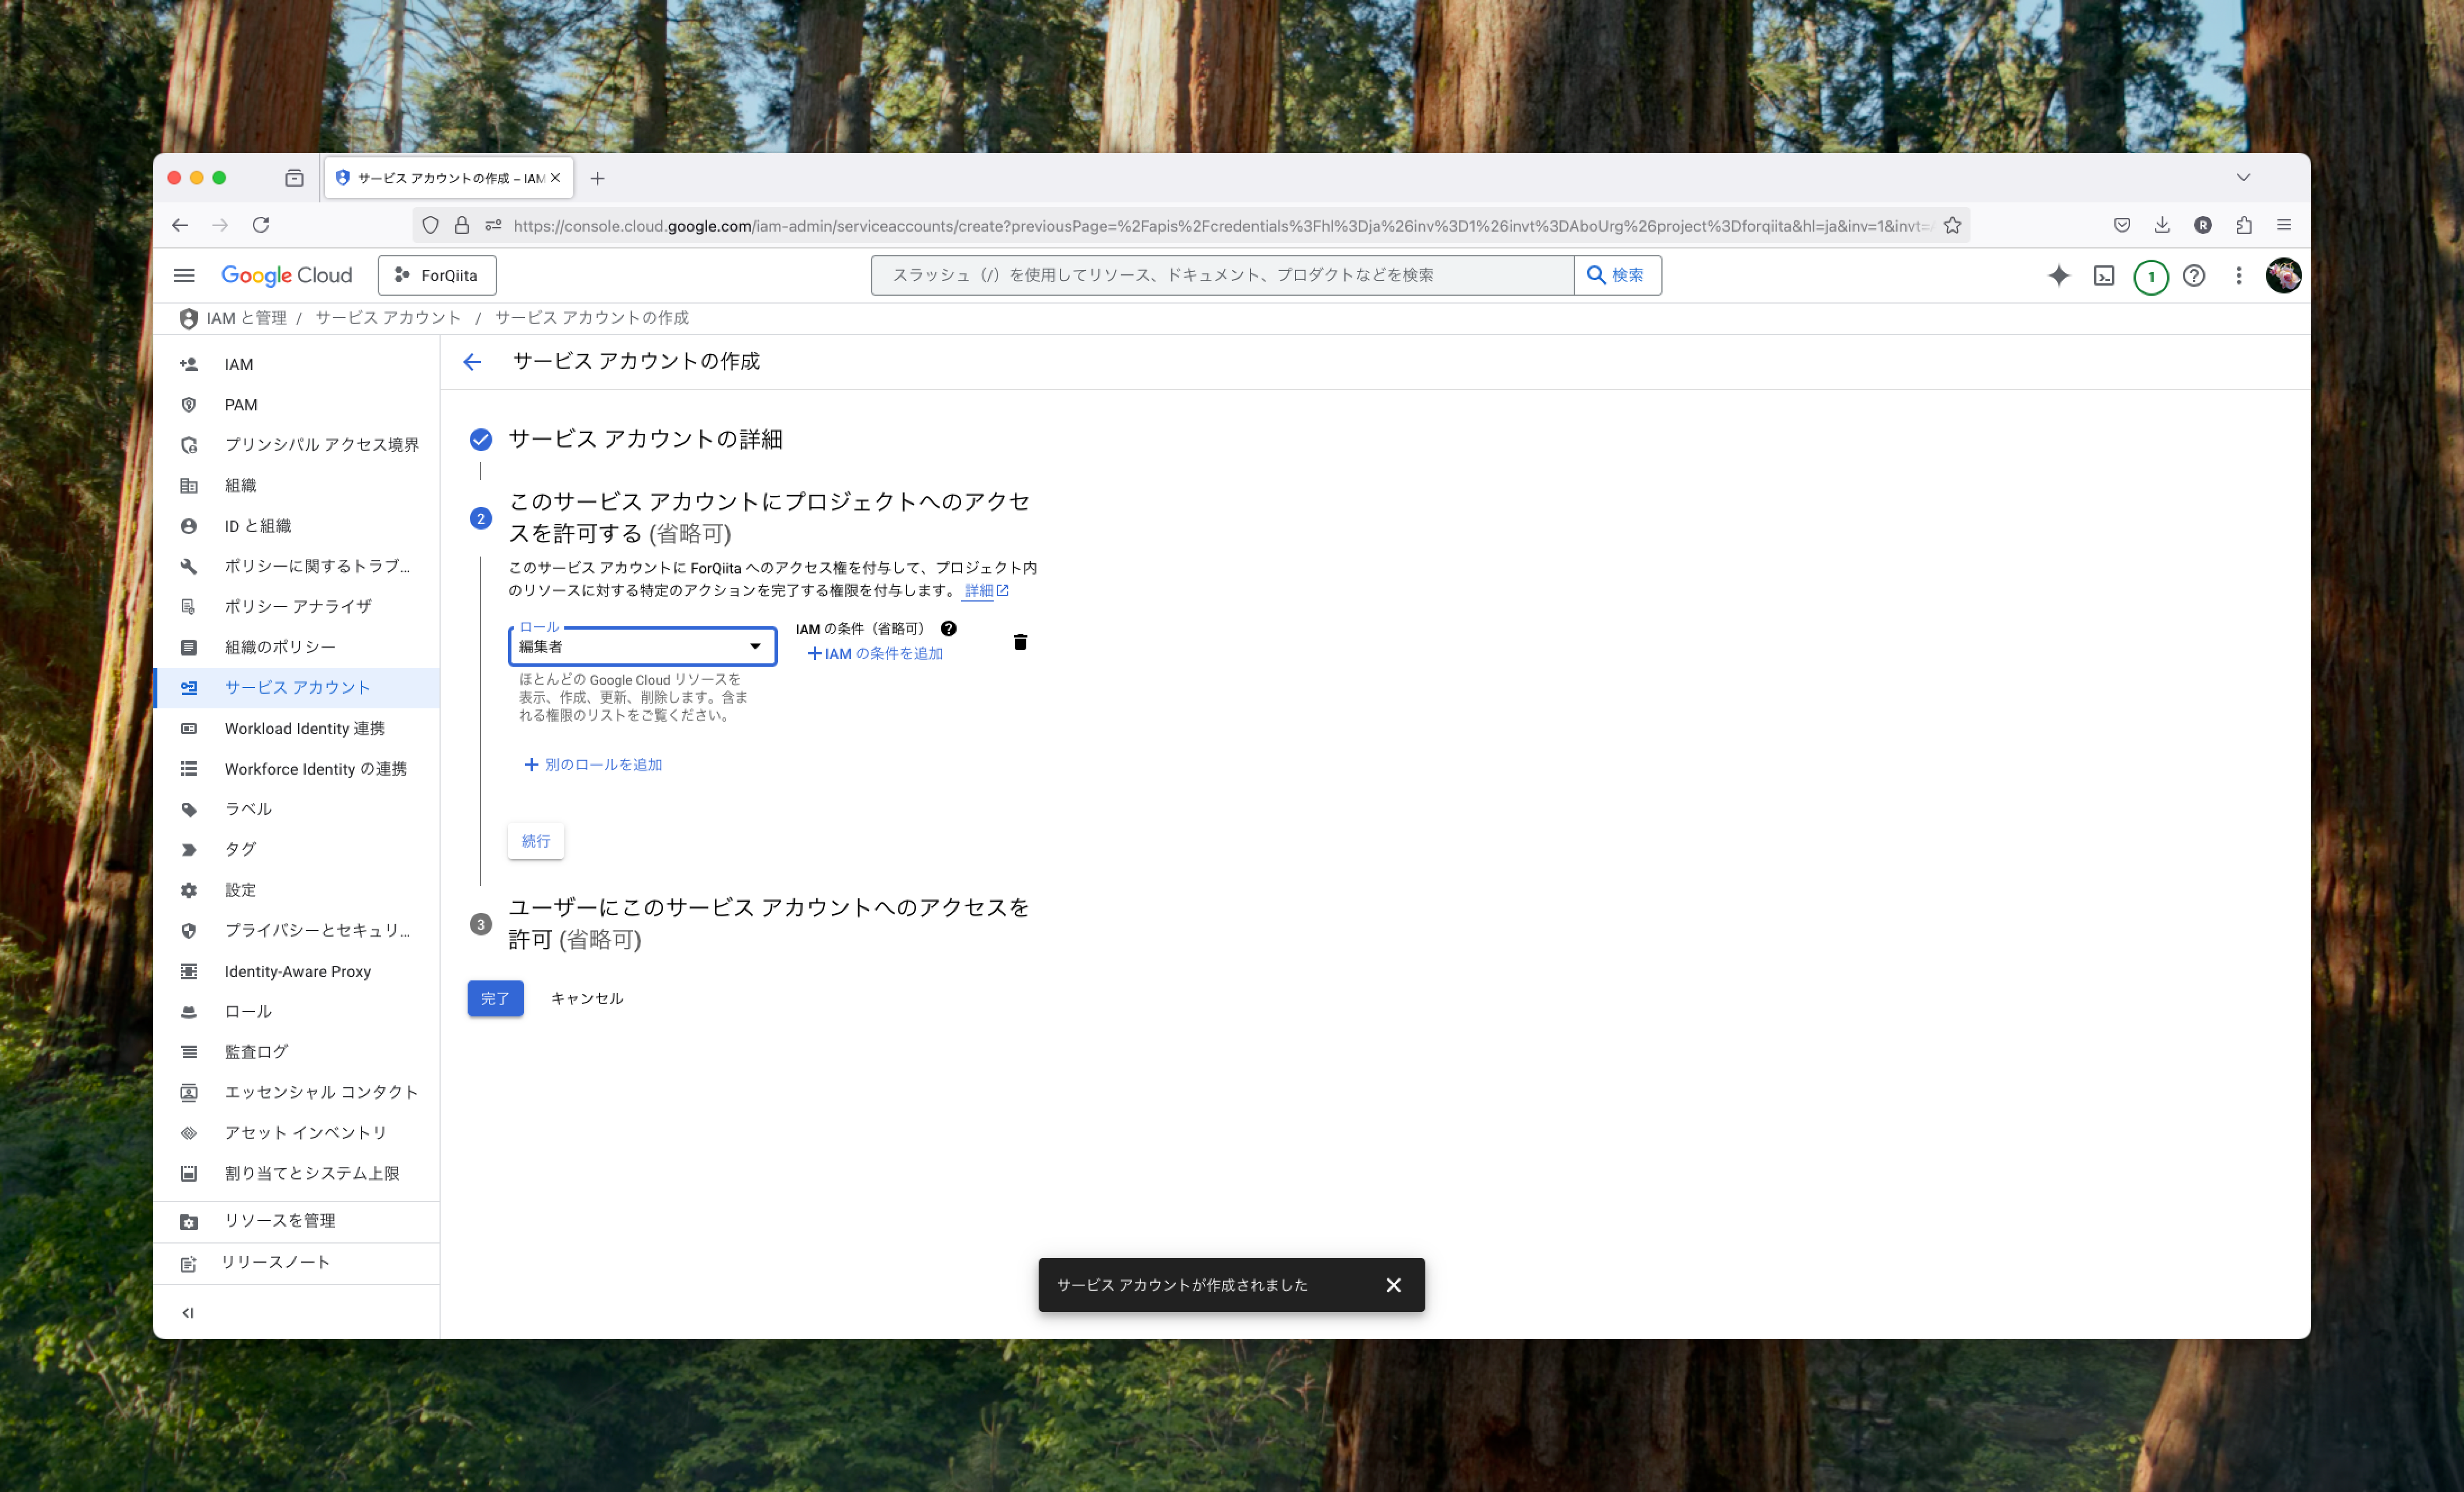2464x1492 pixels.
Task: Open notifications badge showing 1
Action: (2150, 276)
